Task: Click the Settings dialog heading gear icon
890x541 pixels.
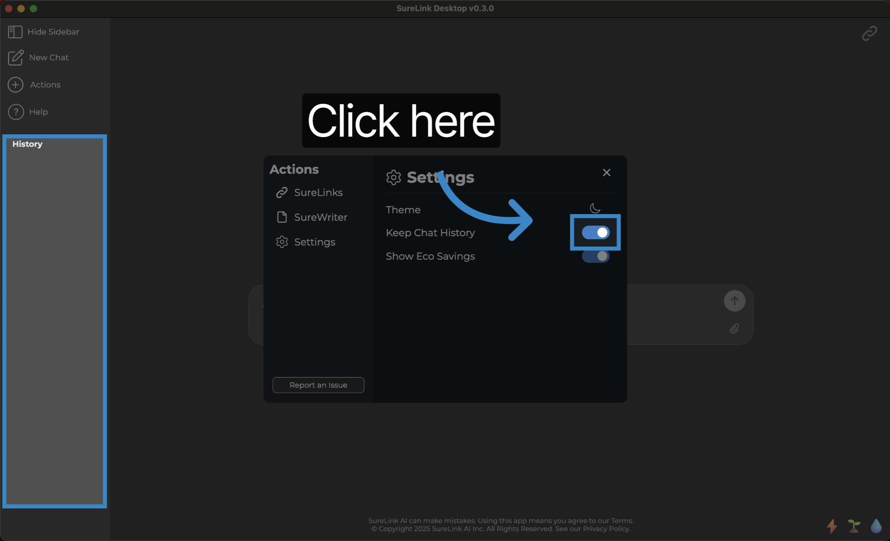Action: (x=394, y=178)
